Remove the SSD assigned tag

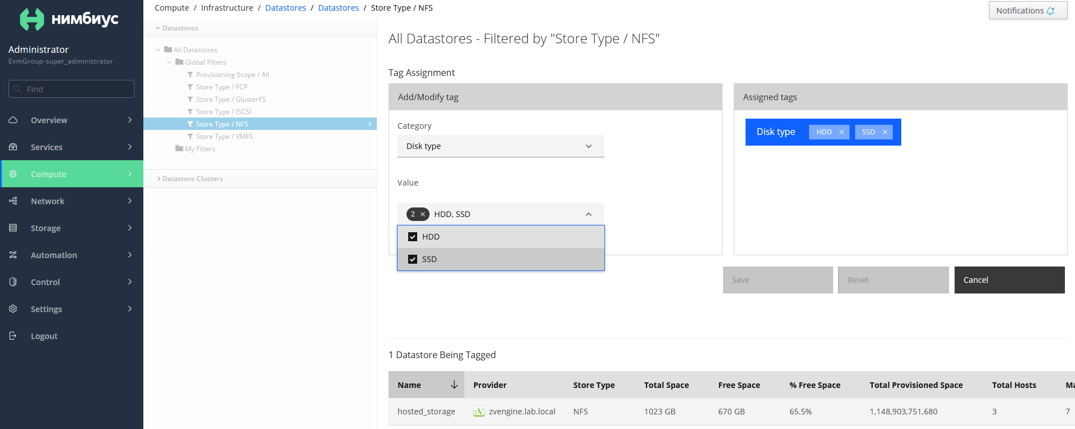(x=885, y=132)
